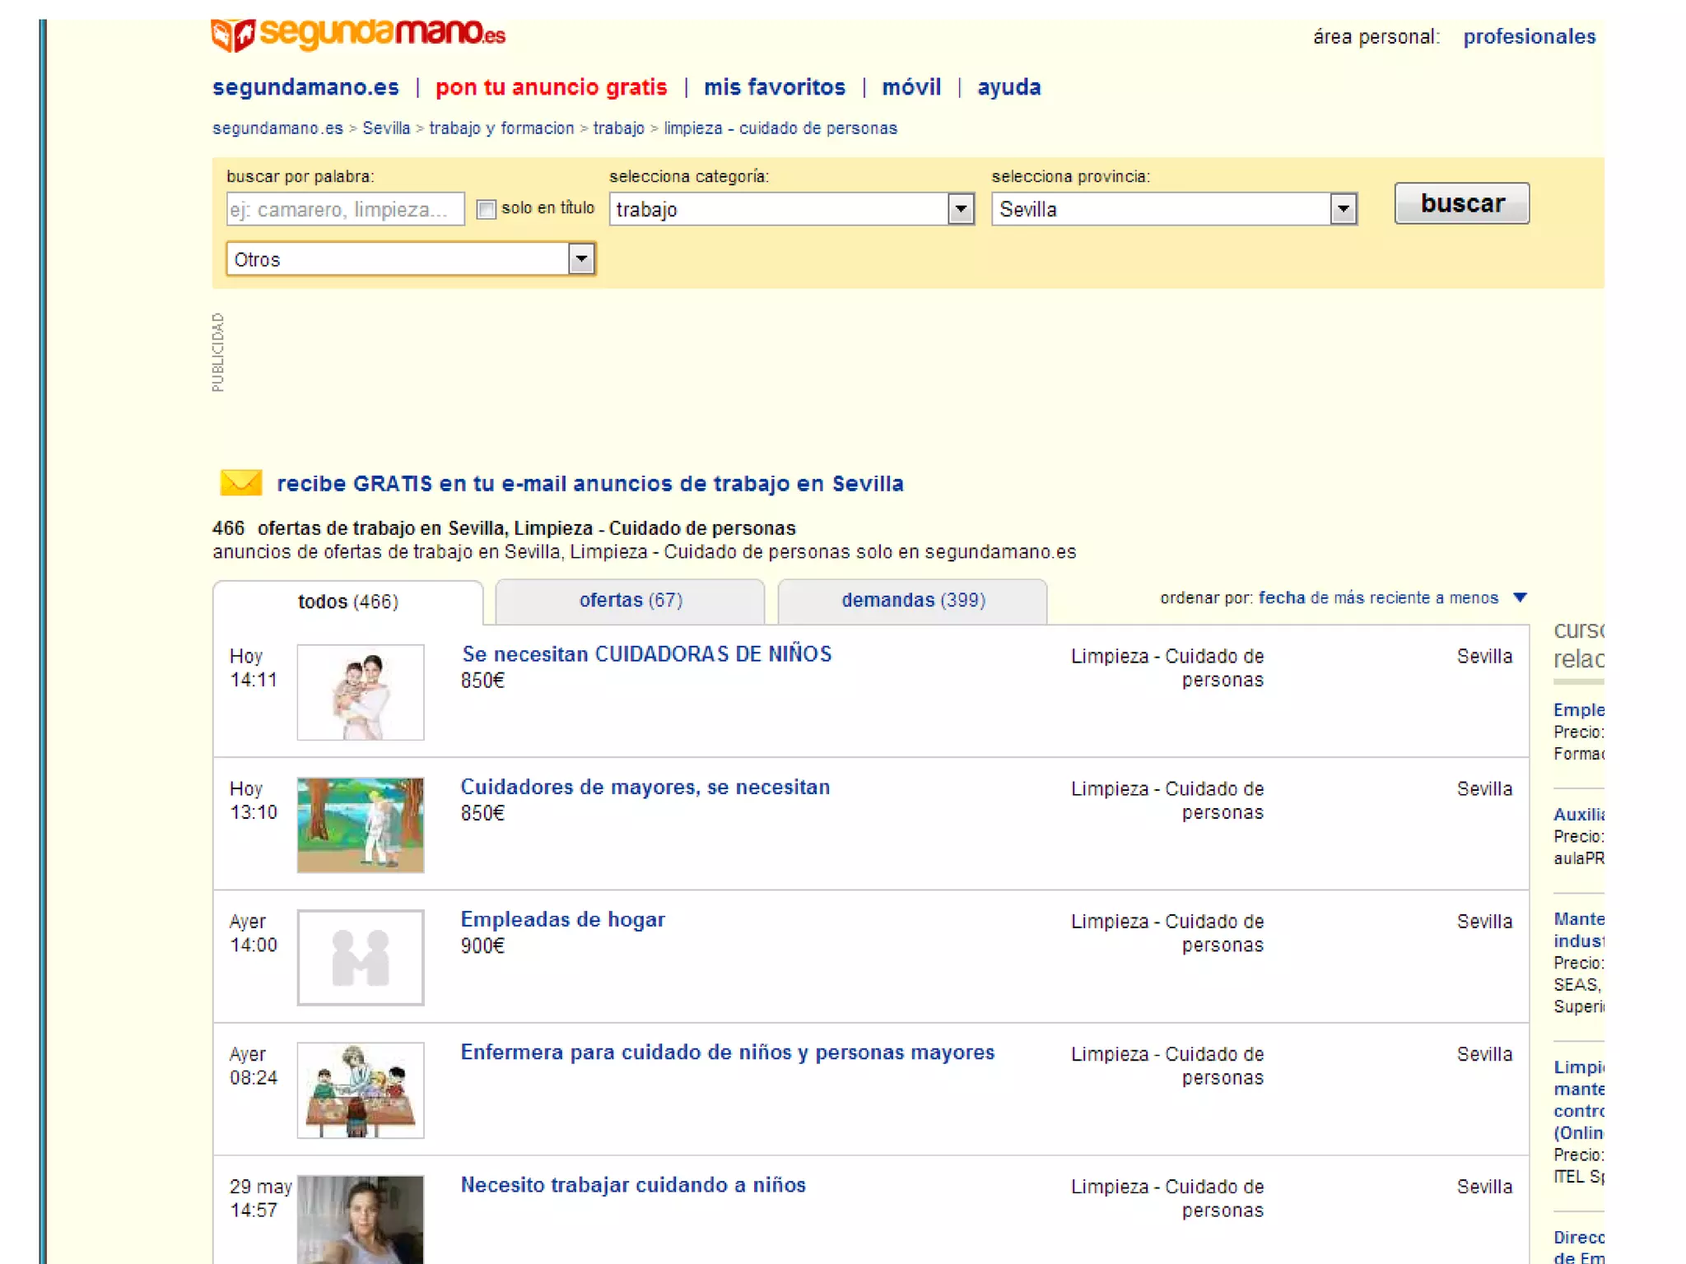Switch to the demandas (399) tab
The image size is (1686, 1264).
click(x=913, y=601)
